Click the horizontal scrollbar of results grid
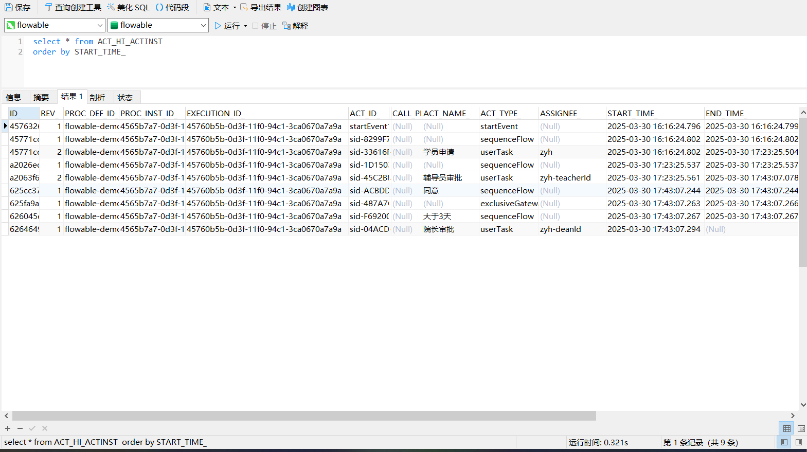The image size is (807, 452). 303,415
